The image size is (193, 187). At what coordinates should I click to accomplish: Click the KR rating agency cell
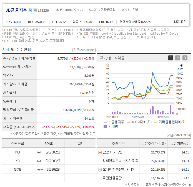pos(17,161)
